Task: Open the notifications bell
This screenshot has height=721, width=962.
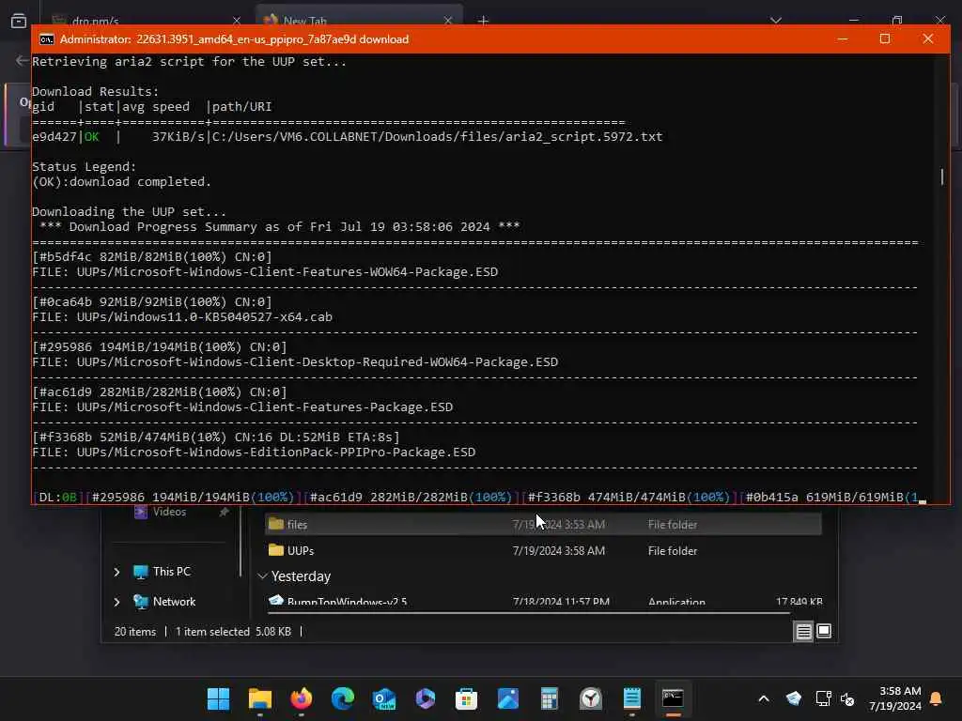Action: (x=937, y=698)
